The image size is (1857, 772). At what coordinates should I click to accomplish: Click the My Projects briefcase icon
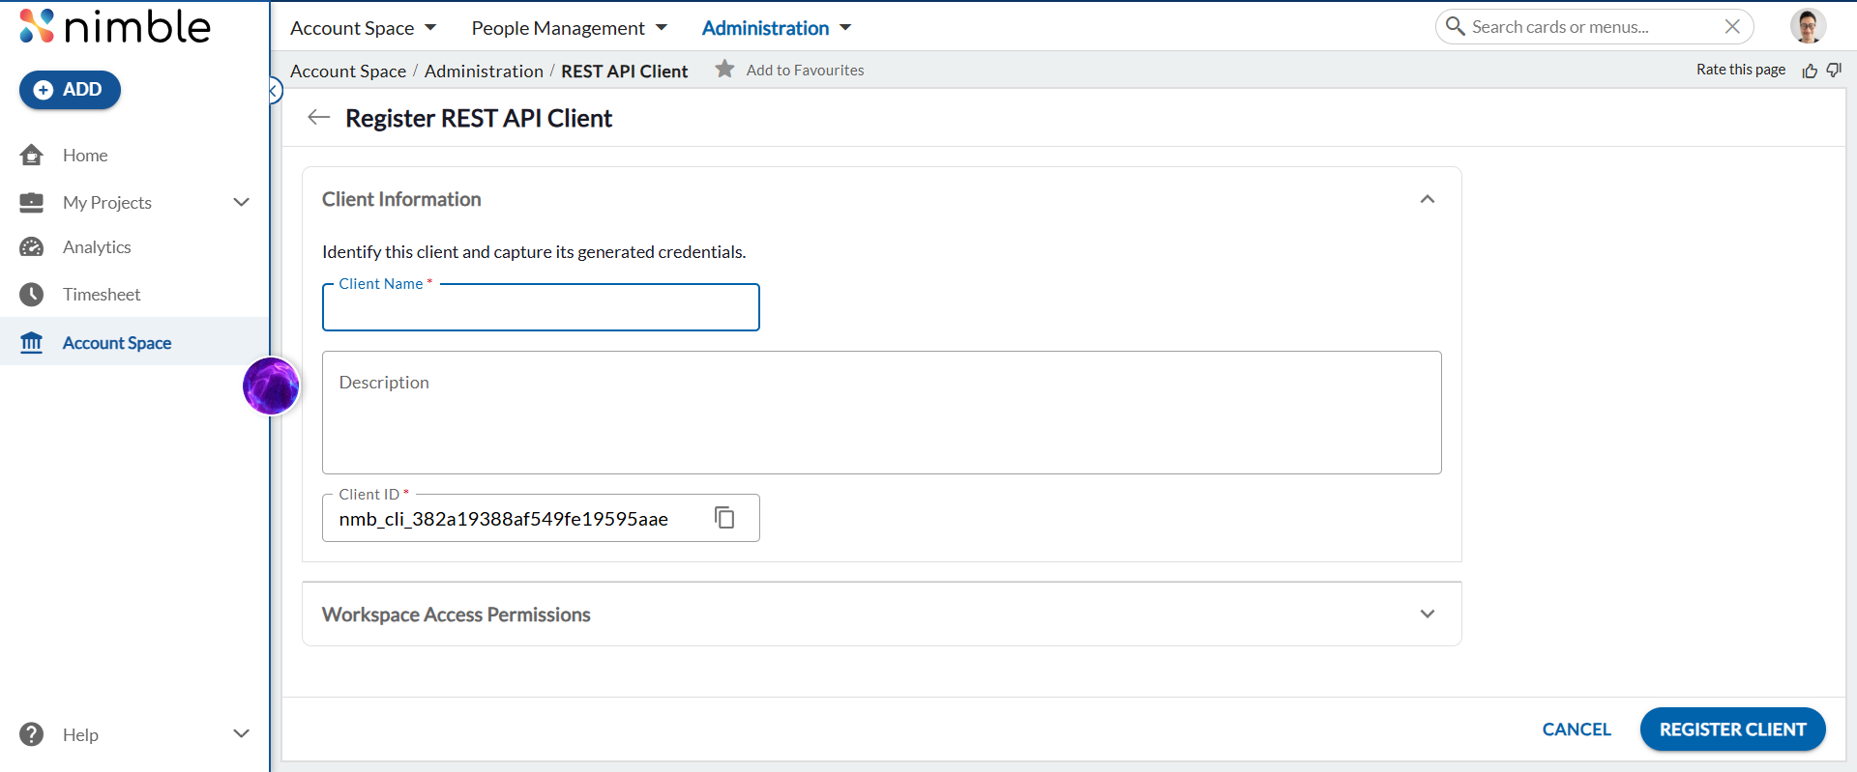coord(32,202)
